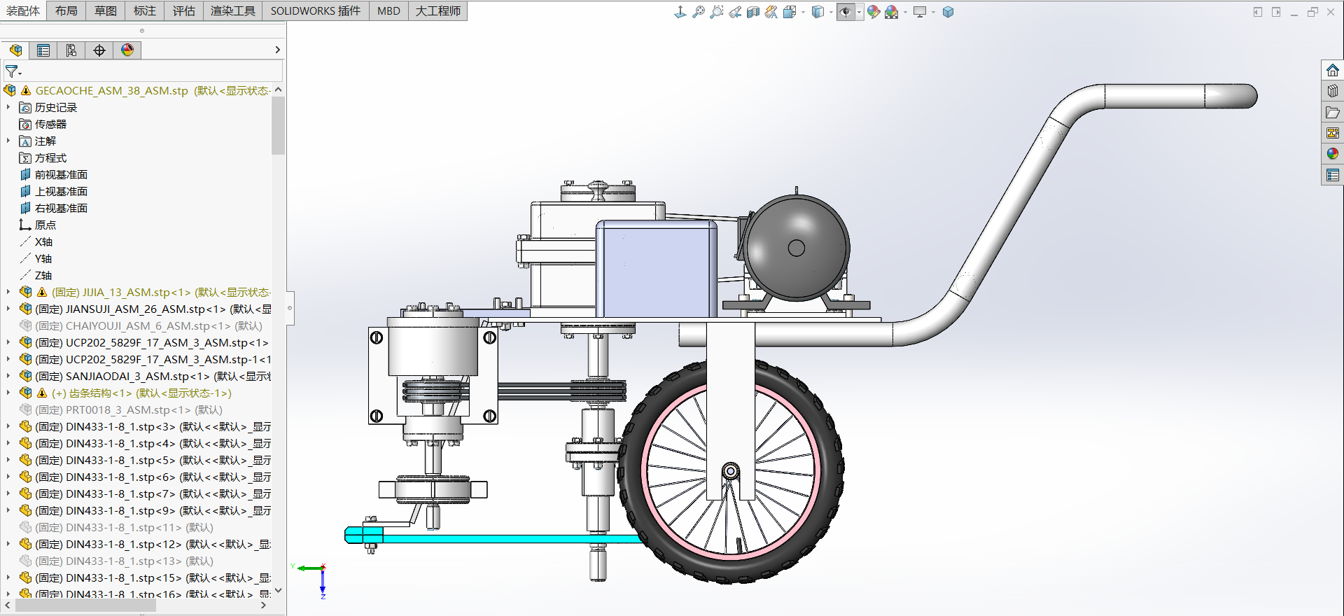Expand 注解 tree node
1344x616 pixels.
[8, 141]
